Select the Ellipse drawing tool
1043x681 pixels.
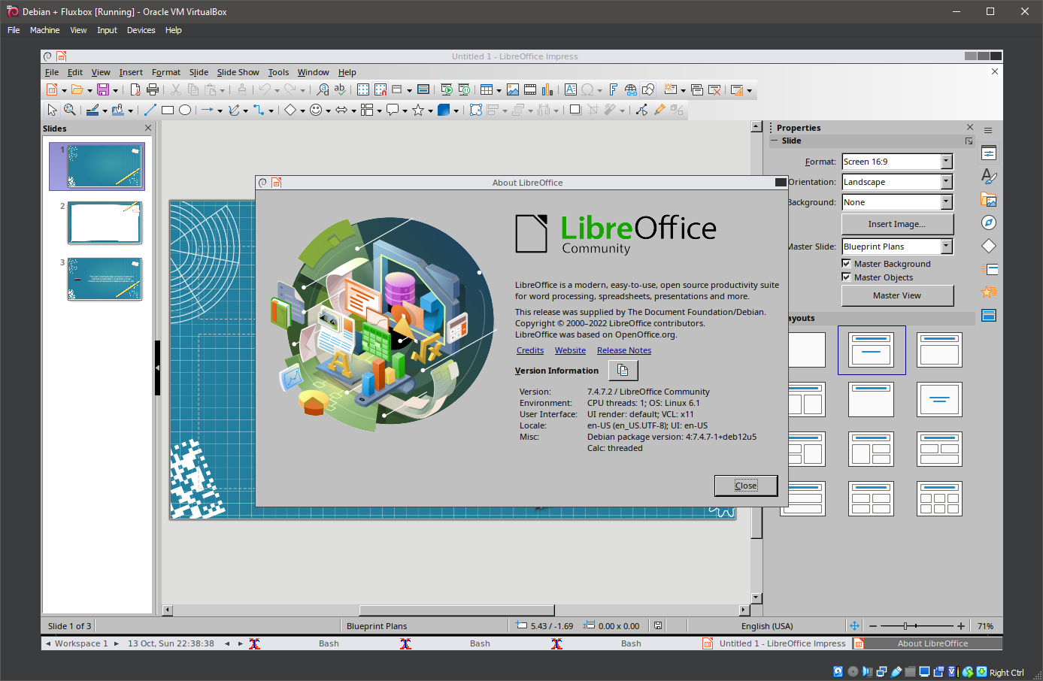(x=185, y=110)
